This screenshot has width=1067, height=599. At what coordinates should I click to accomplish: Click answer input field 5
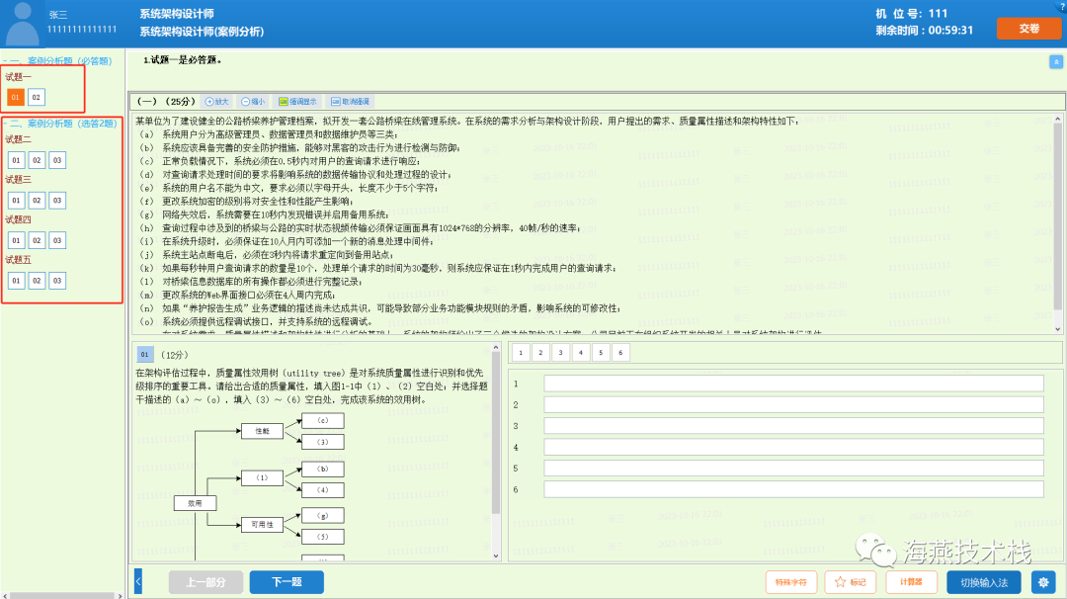tap(793, 468)
